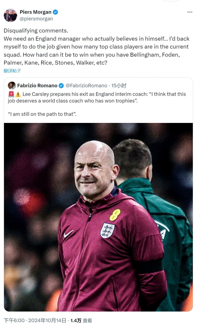Click Piers Morgan's blue verified badge
The image size is (197, 324).
point(55,12)
